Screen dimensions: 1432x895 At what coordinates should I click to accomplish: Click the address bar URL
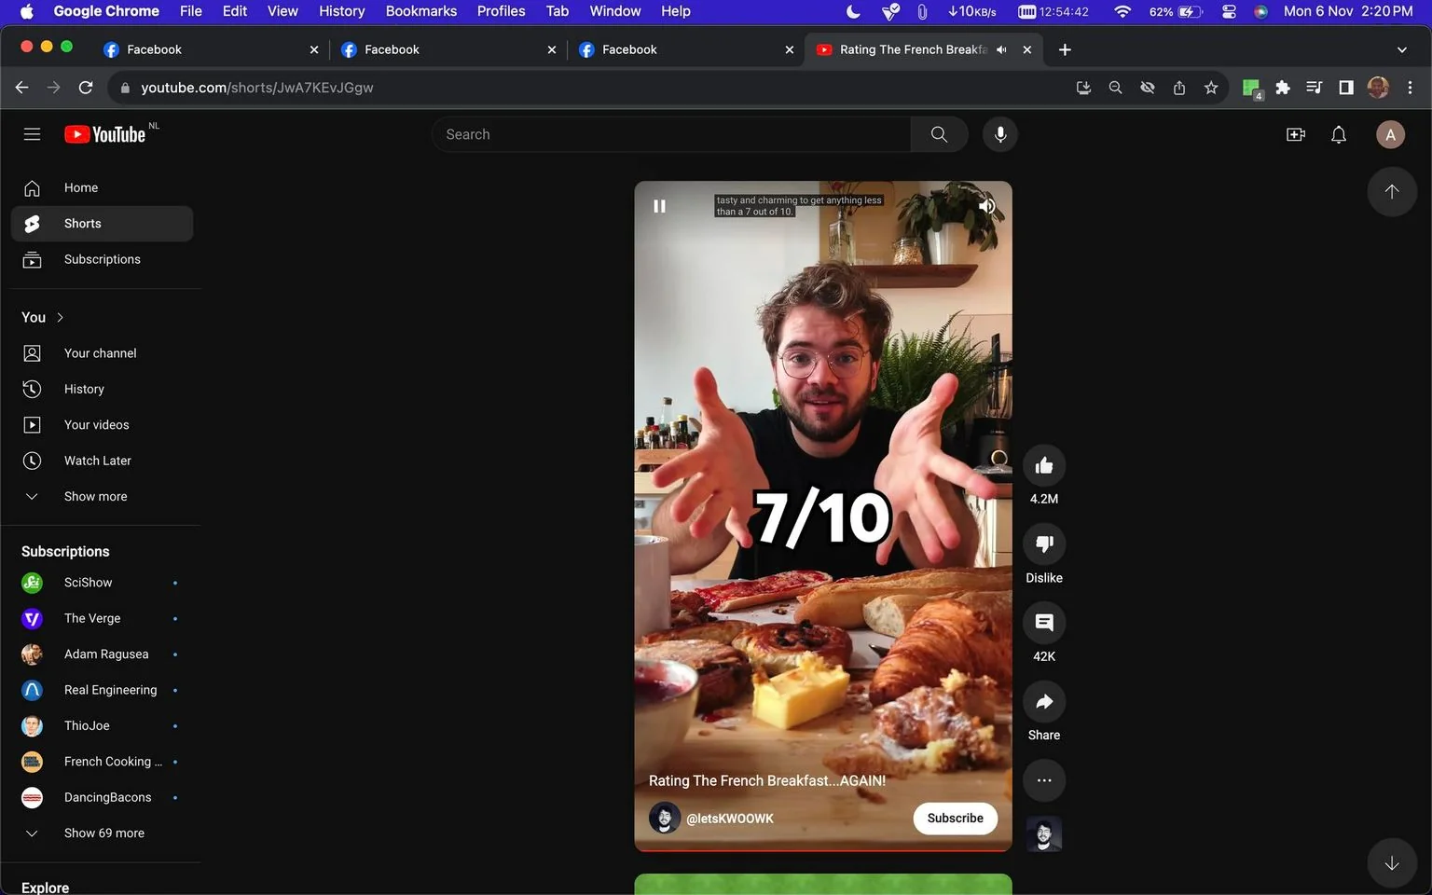257,88
